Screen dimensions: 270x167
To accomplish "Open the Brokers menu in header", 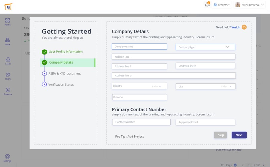I will click(222, 5).
